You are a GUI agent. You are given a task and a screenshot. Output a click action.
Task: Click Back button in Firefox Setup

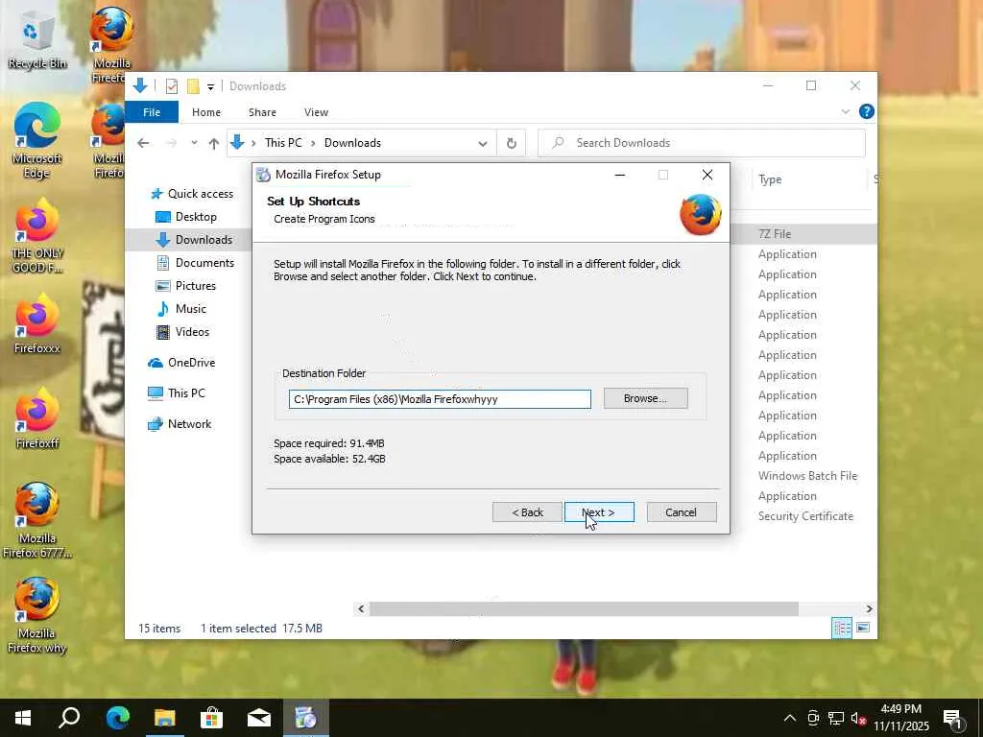527,512
